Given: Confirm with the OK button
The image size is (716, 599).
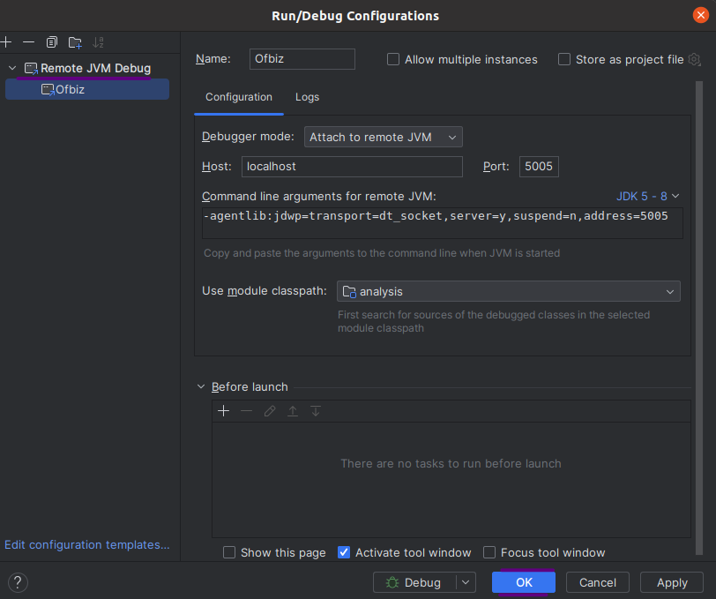Looking at the screenshot, I should [x=524, y=582].
